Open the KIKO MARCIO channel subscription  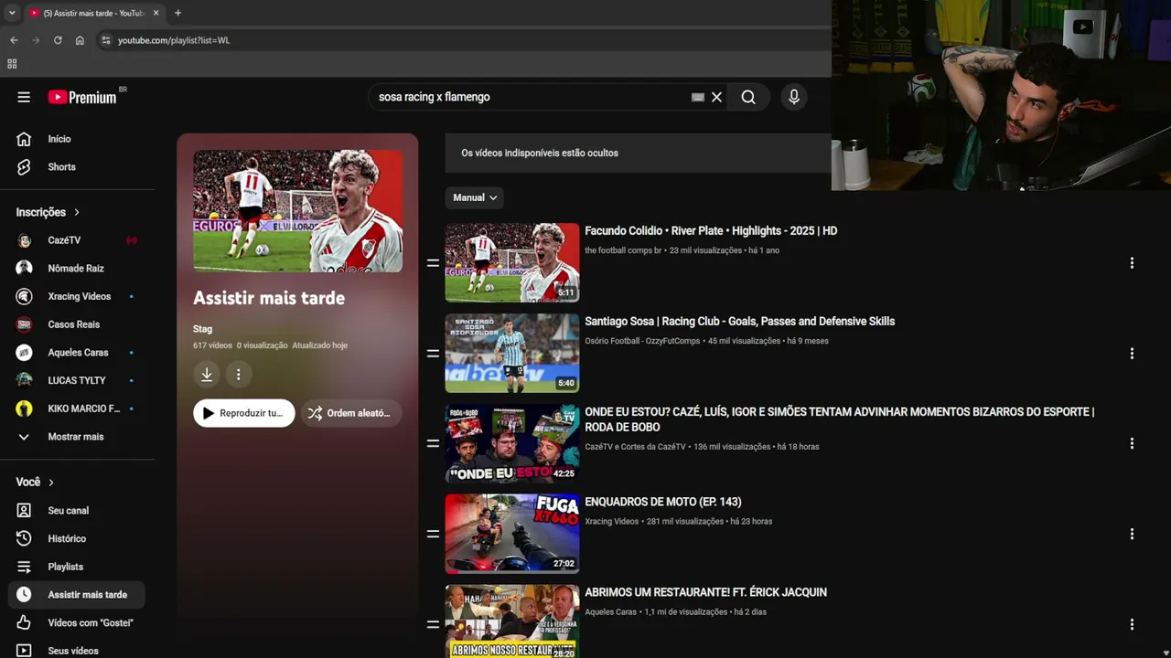76,409
